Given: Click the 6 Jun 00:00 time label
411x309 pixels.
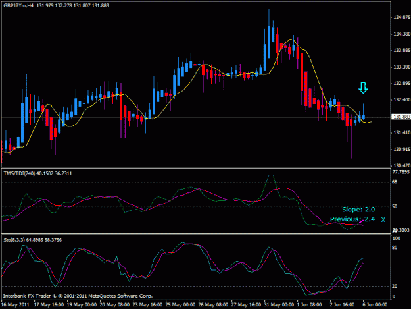Looking at the screenshot, I should (x=375, y=305).
